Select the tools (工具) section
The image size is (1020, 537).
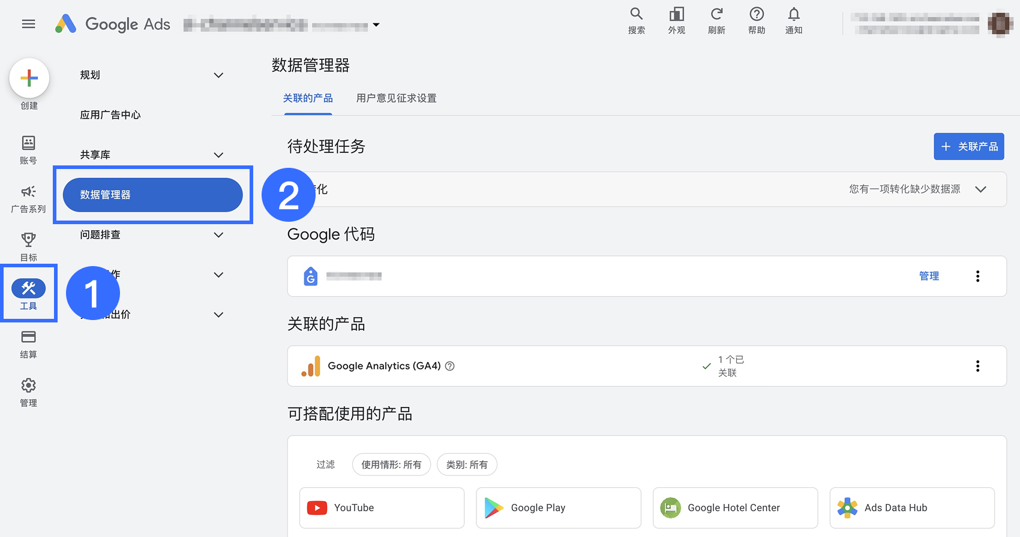(28, 295)
